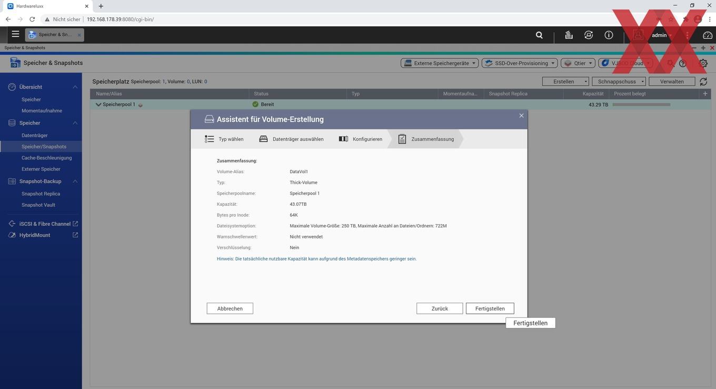Go to wizard step Datenträger auswählen
Image resolution: width=716 pixels, height=389 pixels.
click(291, 139)
